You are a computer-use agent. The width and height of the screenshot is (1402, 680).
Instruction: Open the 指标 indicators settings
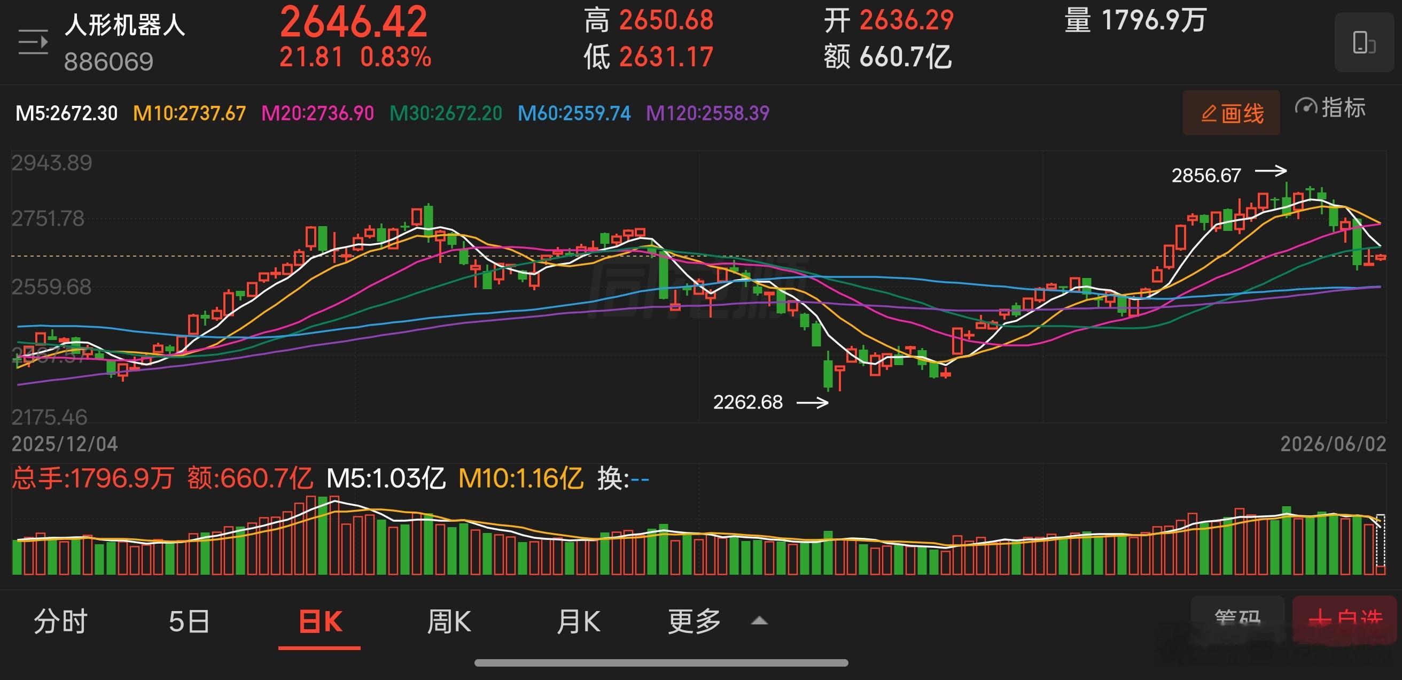(x=1330, y=108)
